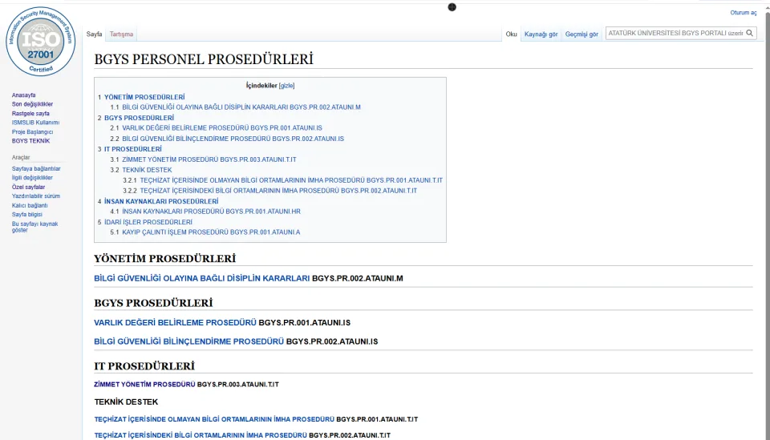Click the code BGYS.PR.001.ATAUNI.IS in body
Screen dimensions: 770x440
[305, 322]
